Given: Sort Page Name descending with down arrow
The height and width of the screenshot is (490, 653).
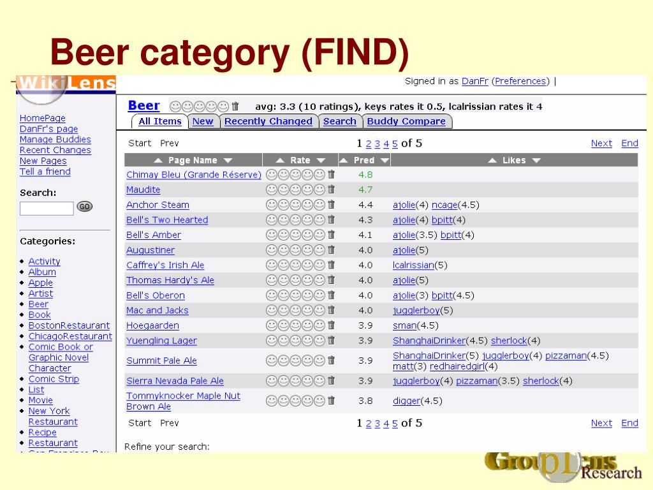Looking at the screenshot, I should 228,160.
